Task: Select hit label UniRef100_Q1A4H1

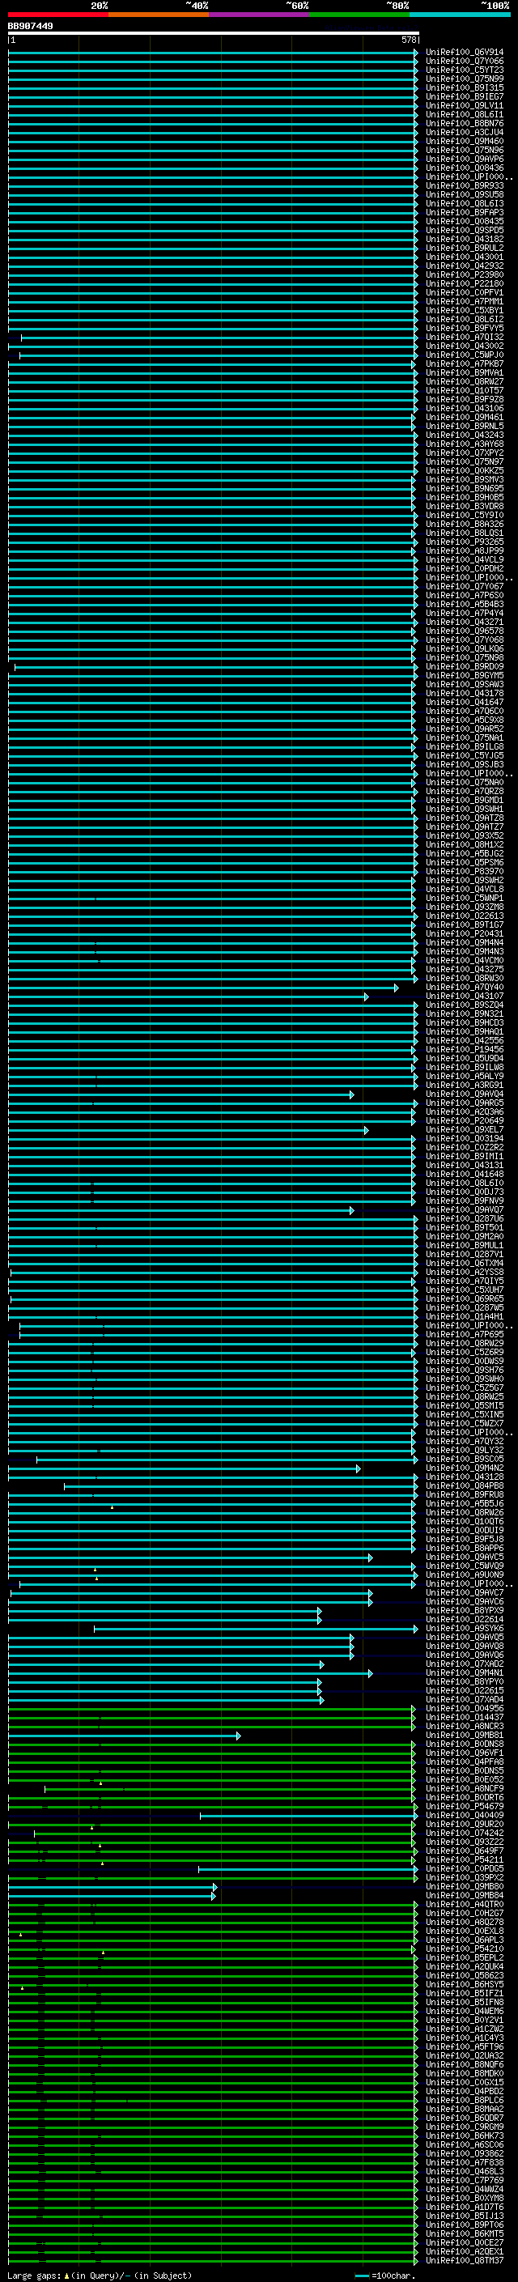Action: [465, 1316]
